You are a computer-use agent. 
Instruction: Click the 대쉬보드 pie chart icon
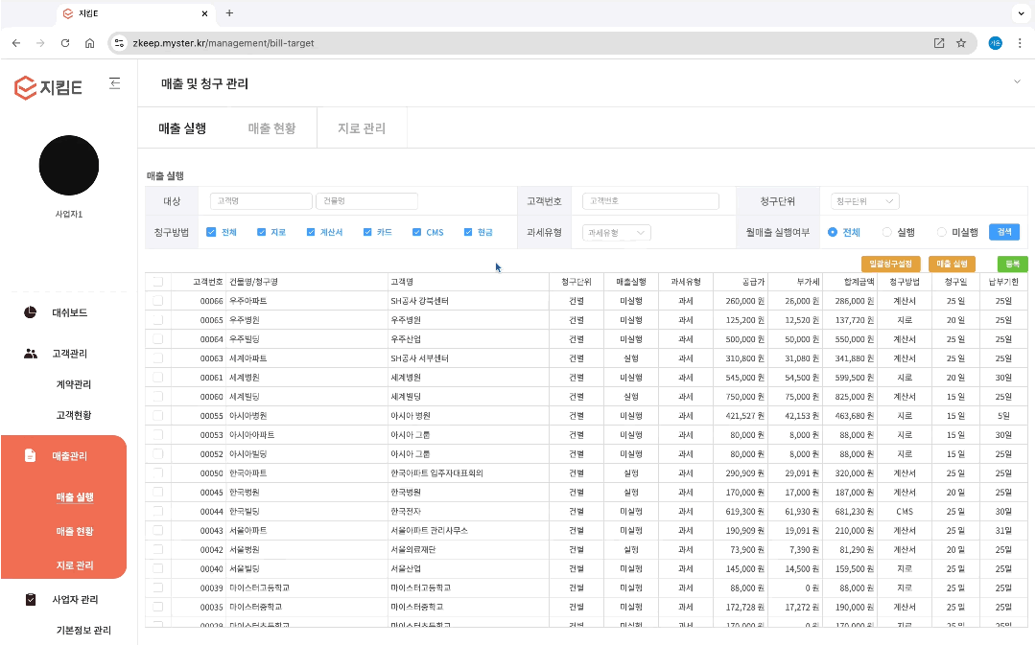[31, 312]
